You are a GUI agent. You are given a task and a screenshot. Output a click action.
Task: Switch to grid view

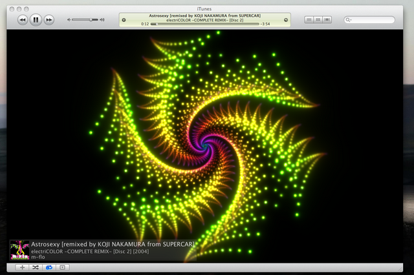click(x=318, y=20)
